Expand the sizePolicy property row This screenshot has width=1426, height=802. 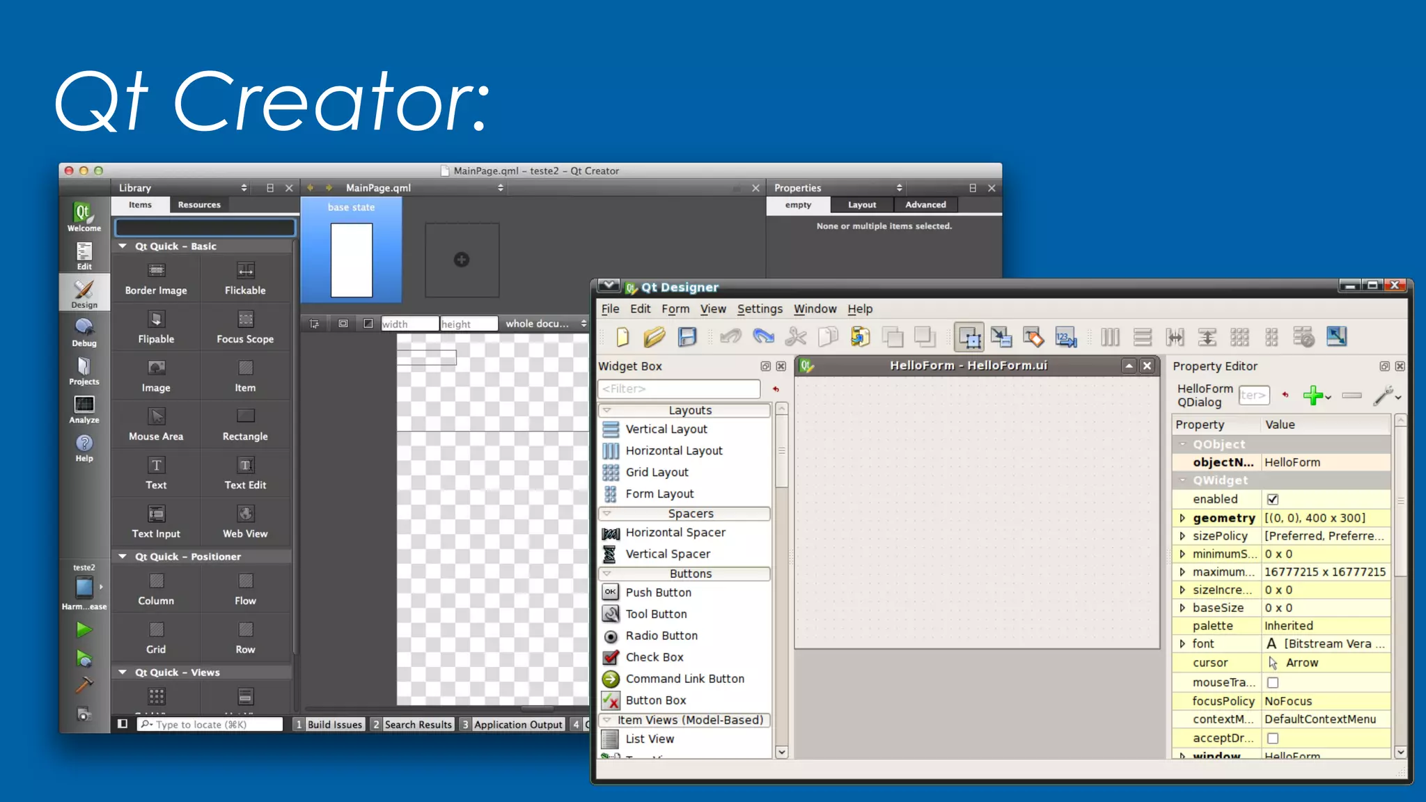(1182, 536)
